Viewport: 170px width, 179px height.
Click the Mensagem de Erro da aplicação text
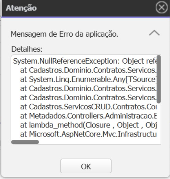pyautogui.click(x=65, y=34)
